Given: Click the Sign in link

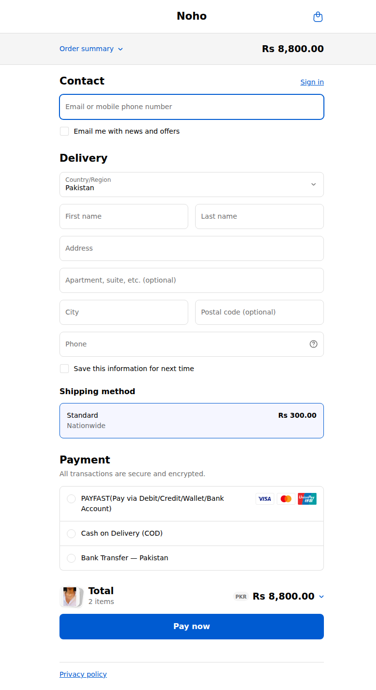Looking at the screenshot, I should point(312,82).
